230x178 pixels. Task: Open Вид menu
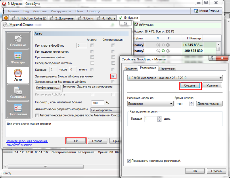[26, 11]
